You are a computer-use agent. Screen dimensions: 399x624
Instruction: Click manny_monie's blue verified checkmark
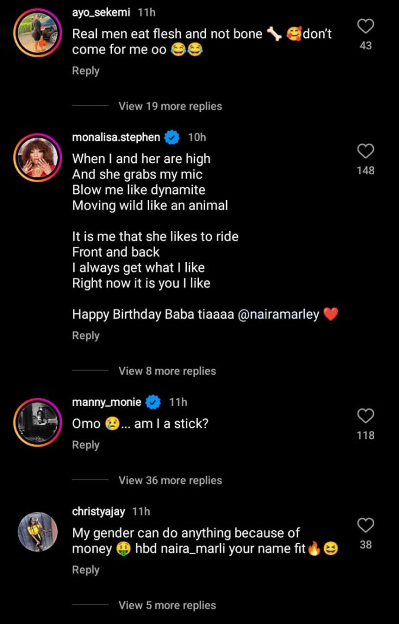(x=153, y=402)
